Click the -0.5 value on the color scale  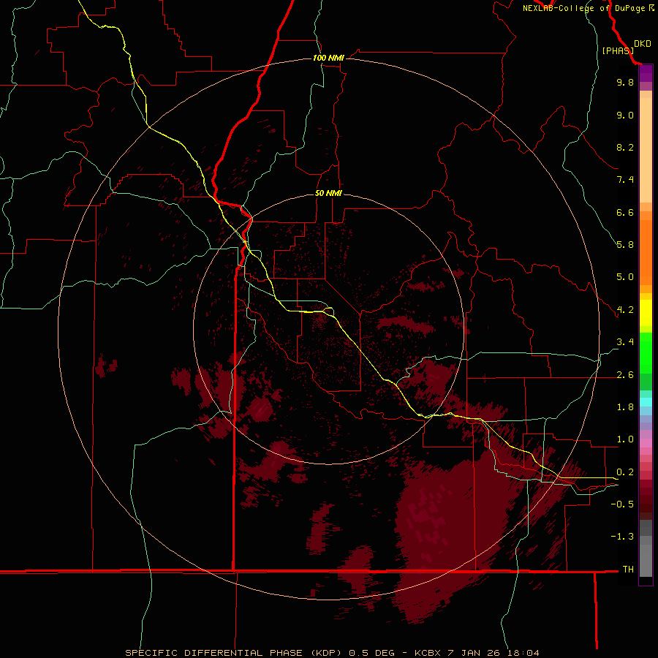pyautogui.click(x=622, y=504)
